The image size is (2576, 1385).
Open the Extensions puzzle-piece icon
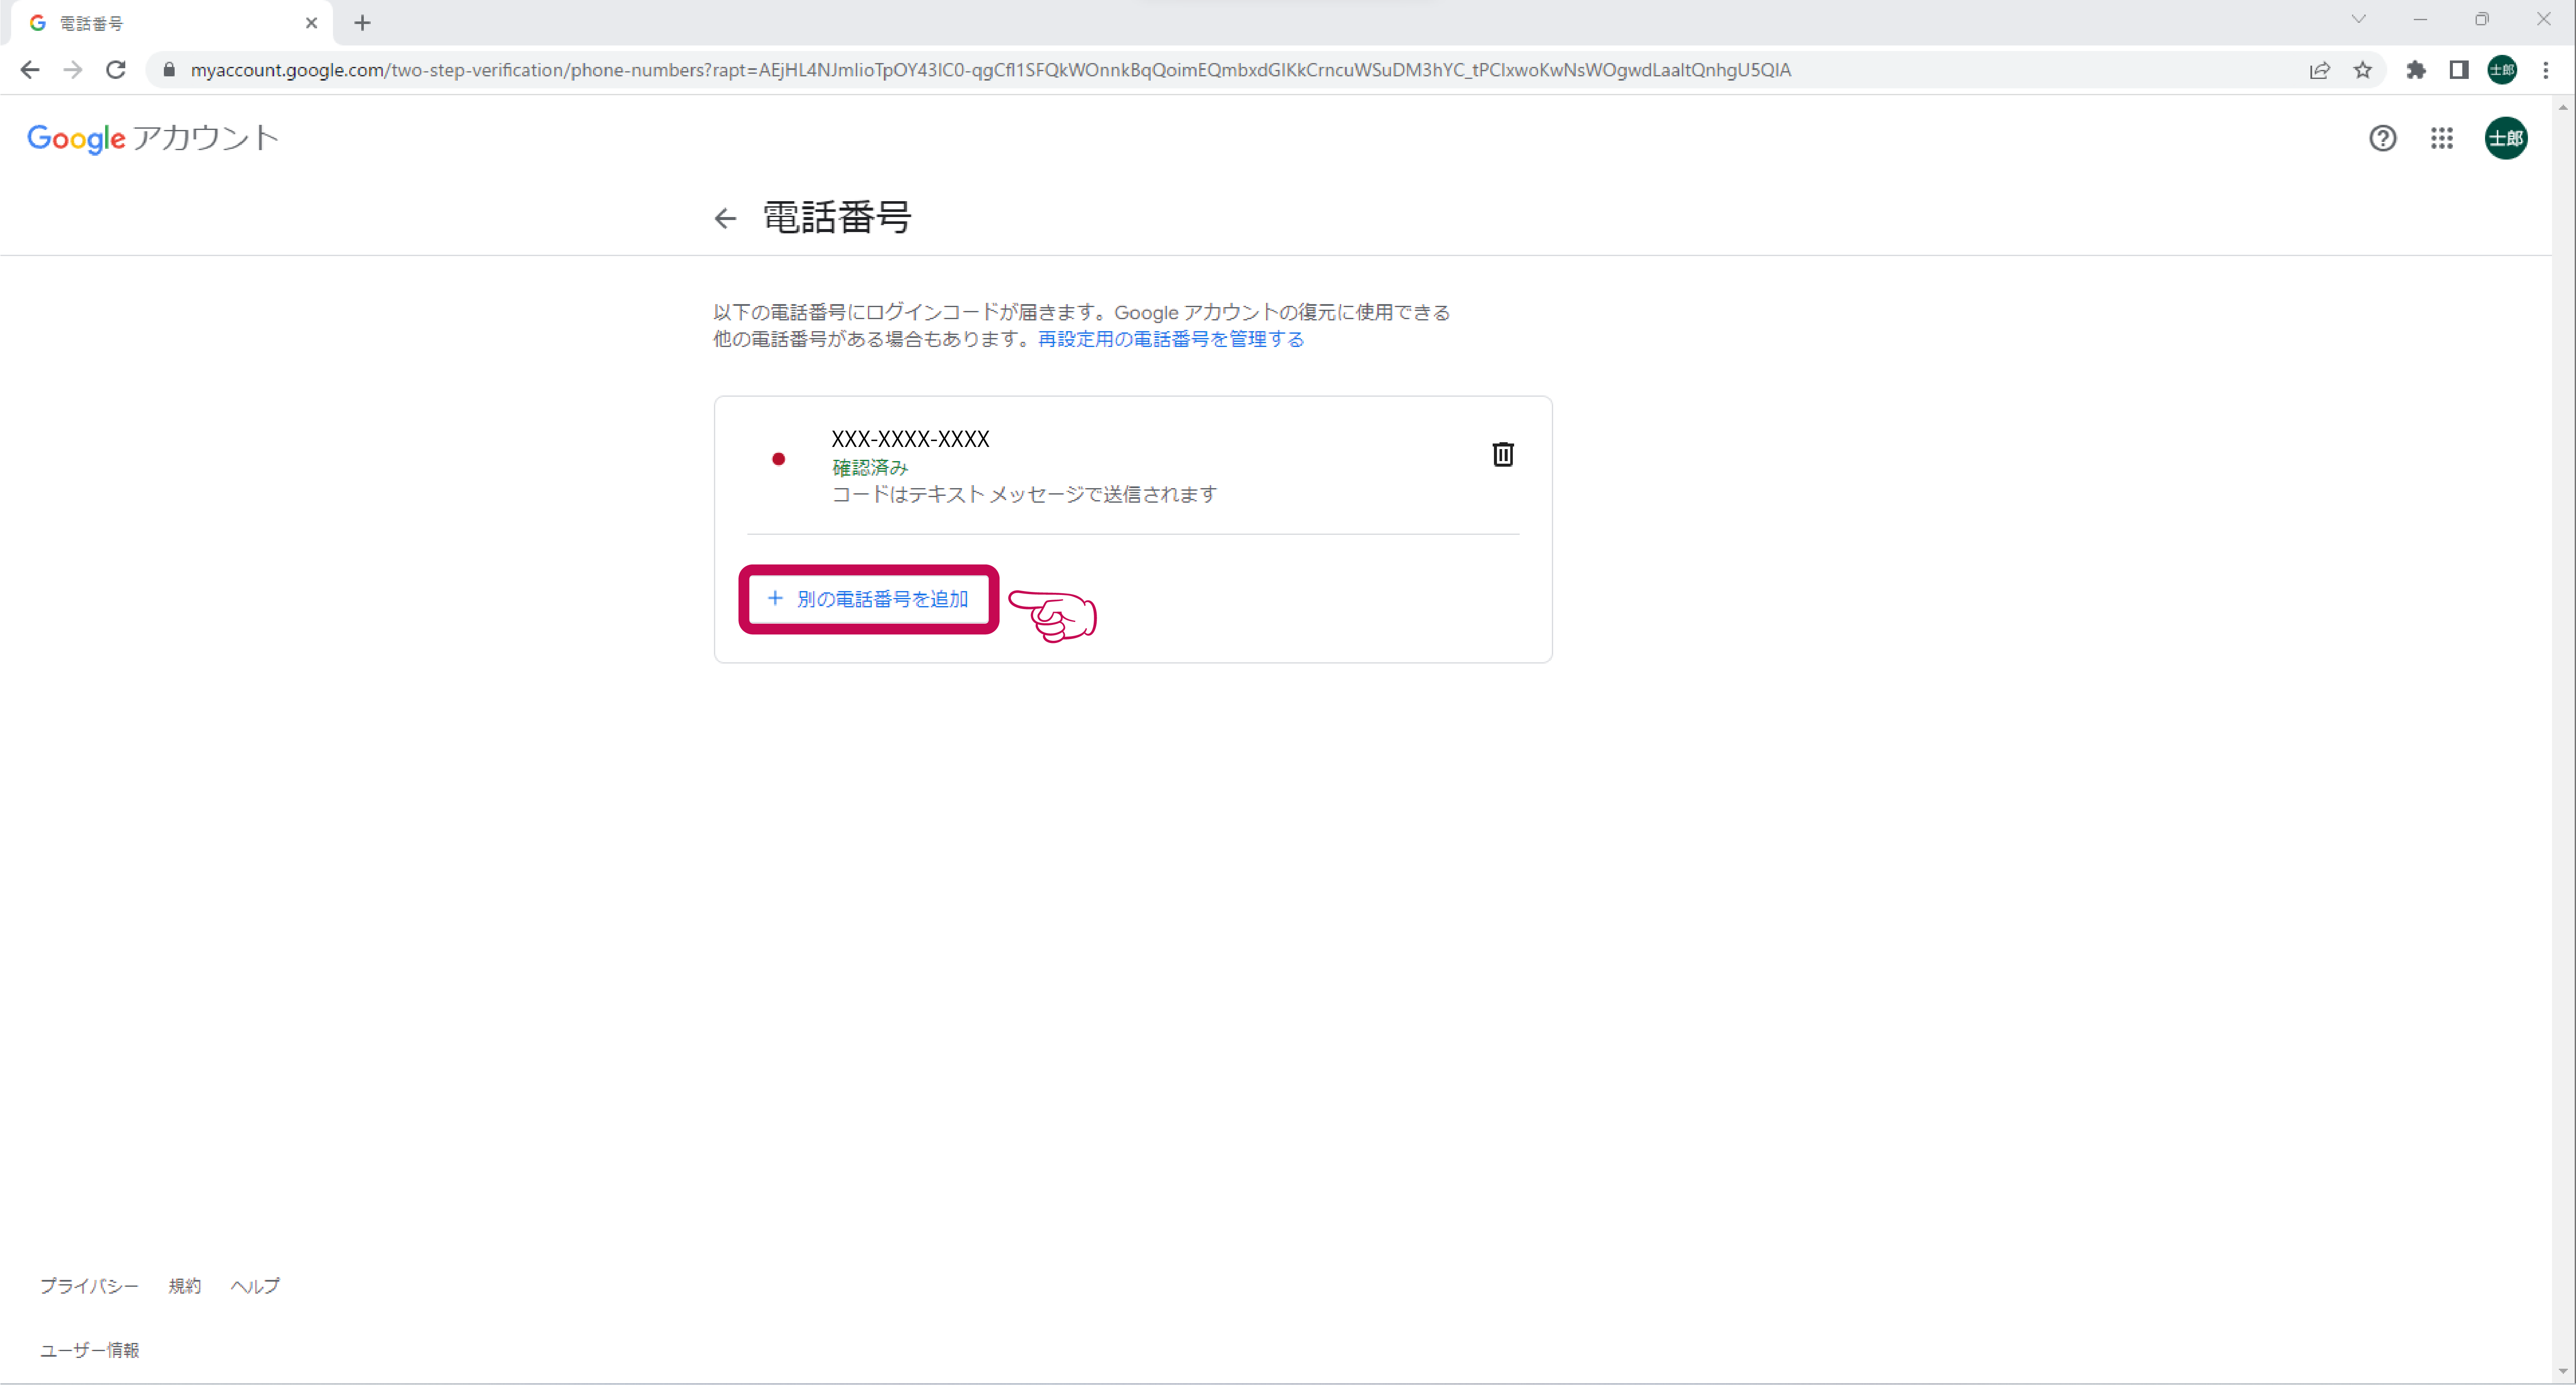tap(2416, 70)
